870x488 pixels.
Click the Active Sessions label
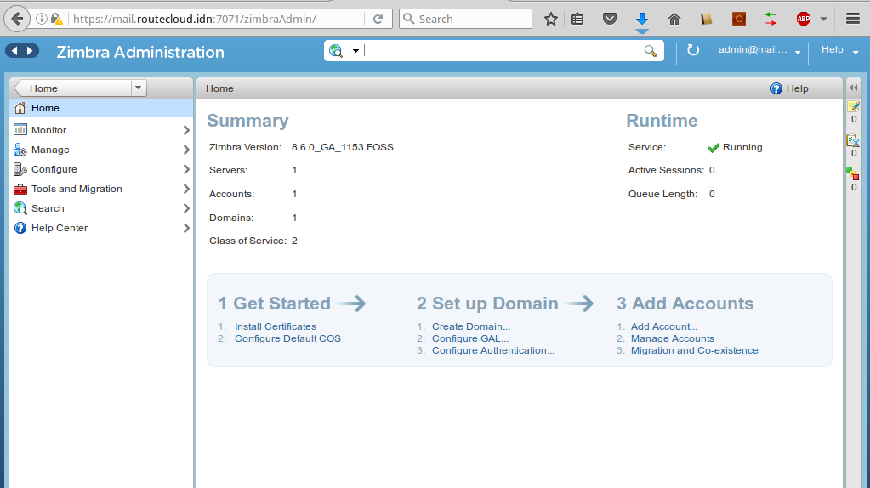(x=666, y=170)
